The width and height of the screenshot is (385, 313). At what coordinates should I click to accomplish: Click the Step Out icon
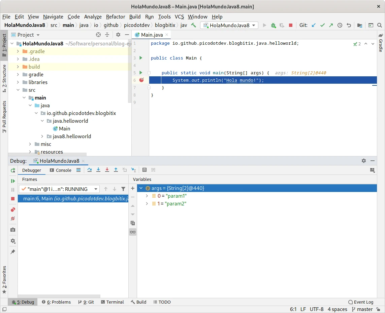pyautogui.click(x=117, y=170)
